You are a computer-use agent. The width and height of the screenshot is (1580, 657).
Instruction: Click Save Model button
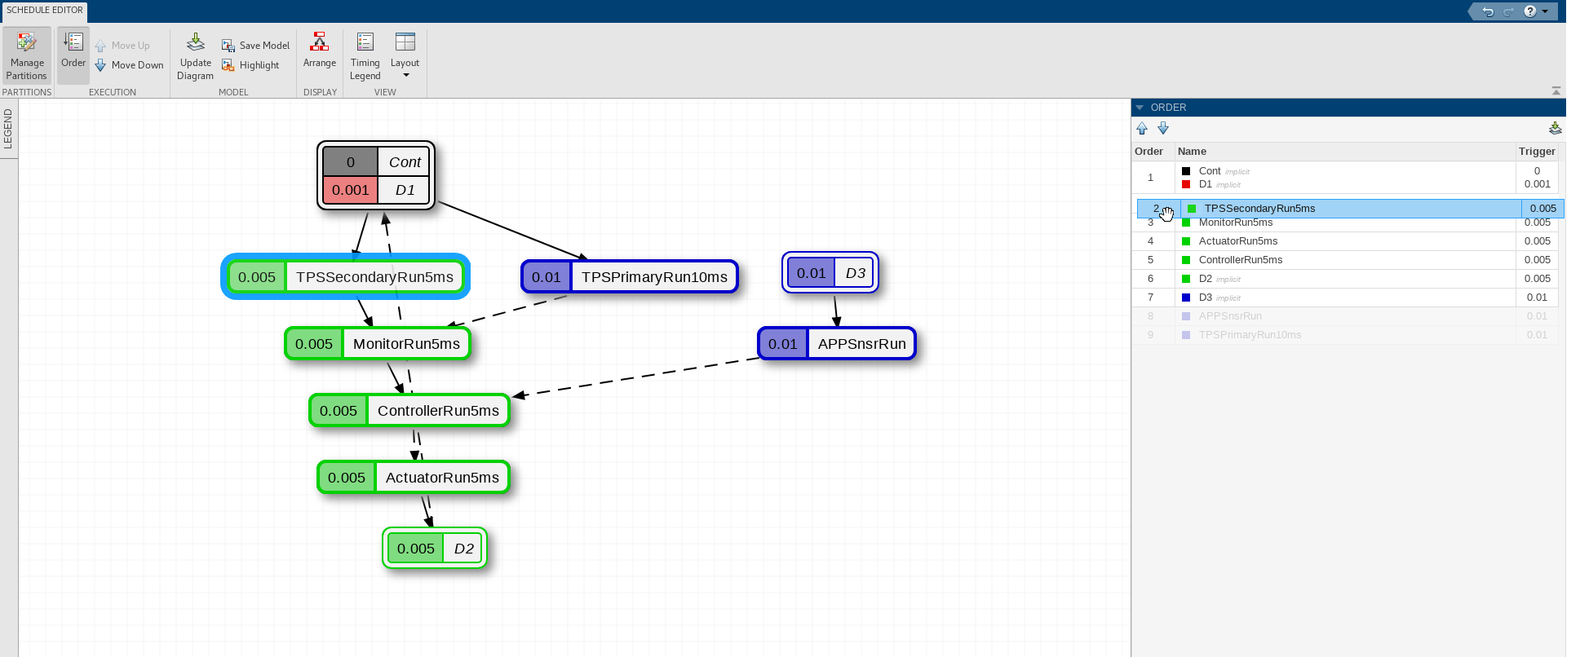coord(255,46)
